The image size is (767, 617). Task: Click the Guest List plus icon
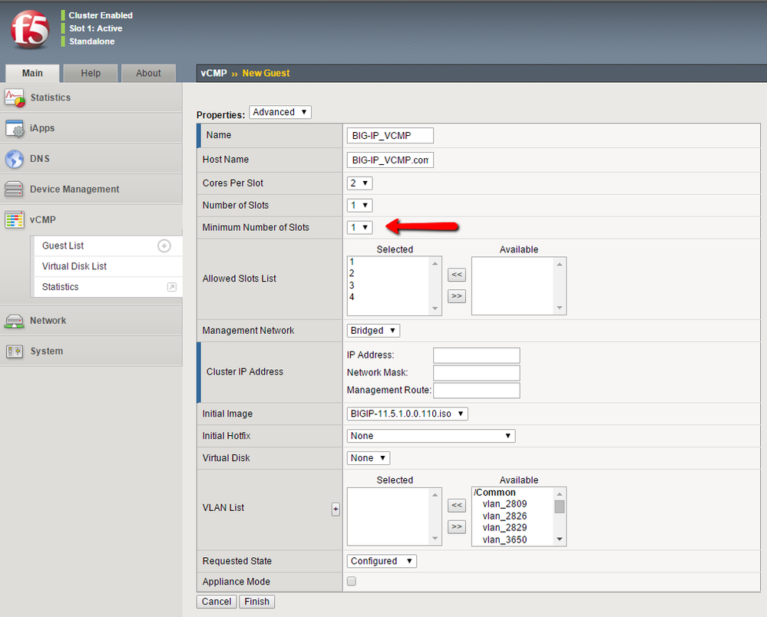(164, 246)
